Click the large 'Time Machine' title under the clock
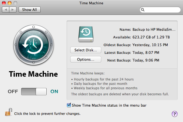 pyautogui.click(x=33, y=74)
